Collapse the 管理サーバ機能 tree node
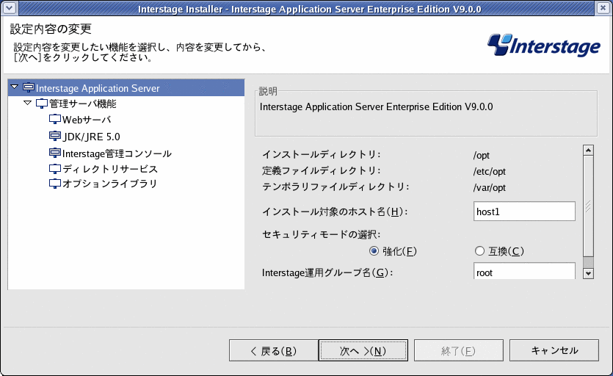This screenshot has height=376, width=613. coord(27,103)
